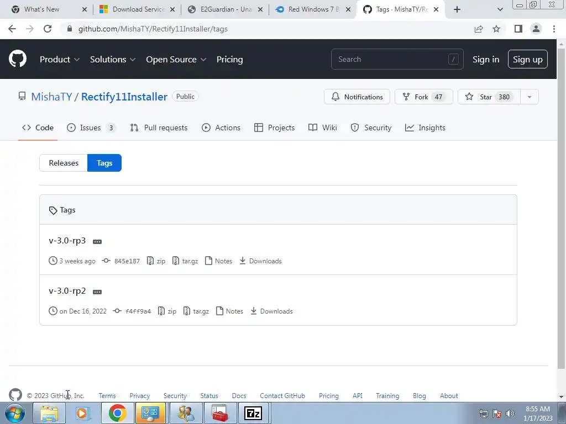Image resolution: width=566 pixels, height=424 pixels.
Task: Open the Code tab
Action: [38, 128]
